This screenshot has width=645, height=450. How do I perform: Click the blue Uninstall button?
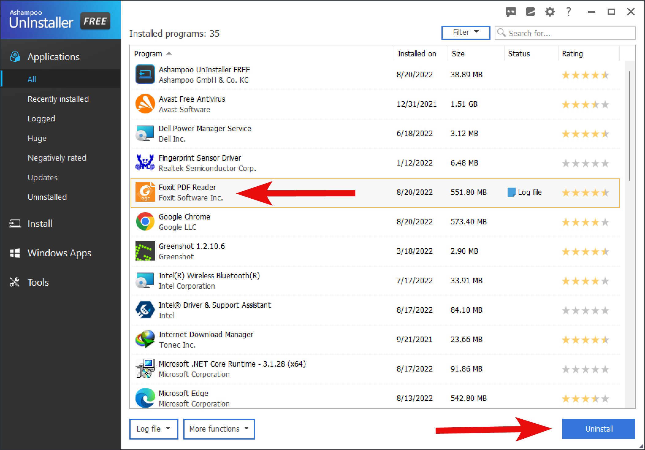point(598,429)
